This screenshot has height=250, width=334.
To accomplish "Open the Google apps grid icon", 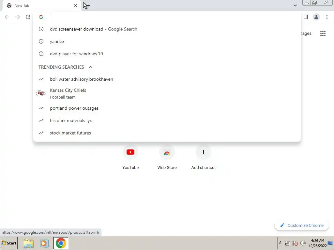I will tap(323, 34).
